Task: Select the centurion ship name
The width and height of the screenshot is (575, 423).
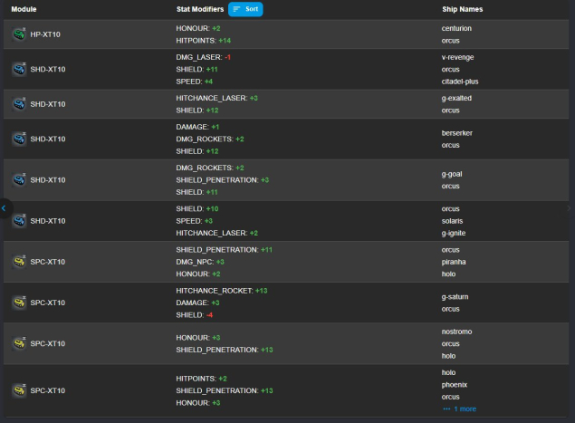Action: pyautogui.click(x=457, y=28)
